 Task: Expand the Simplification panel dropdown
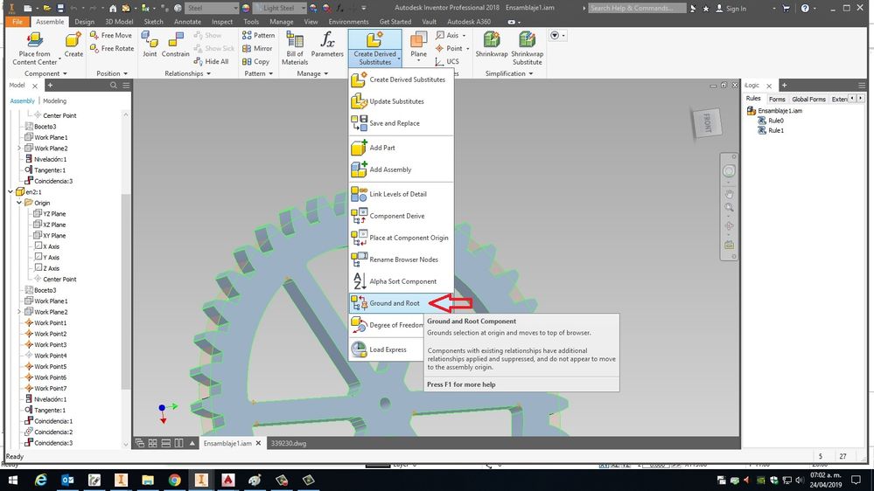508,73
